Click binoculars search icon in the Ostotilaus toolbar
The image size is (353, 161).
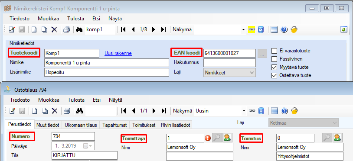80,110
